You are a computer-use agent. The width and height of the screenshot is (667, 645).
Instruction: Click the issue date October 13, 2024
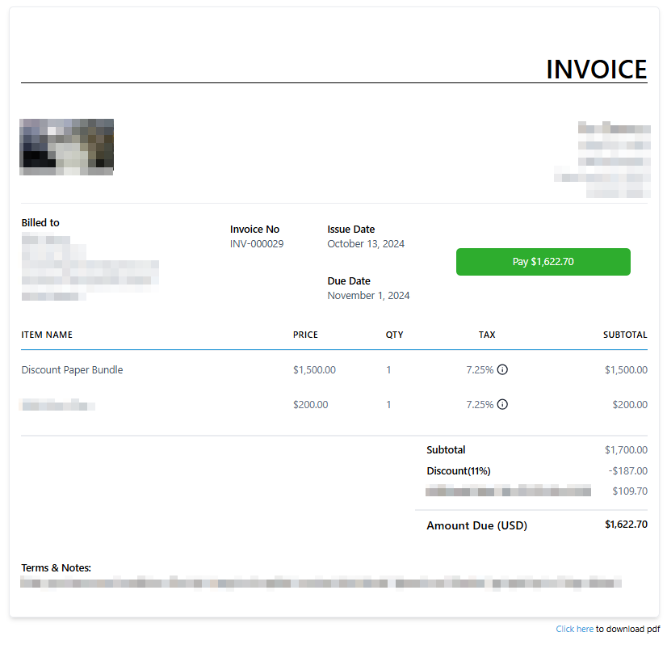point(366,244)
